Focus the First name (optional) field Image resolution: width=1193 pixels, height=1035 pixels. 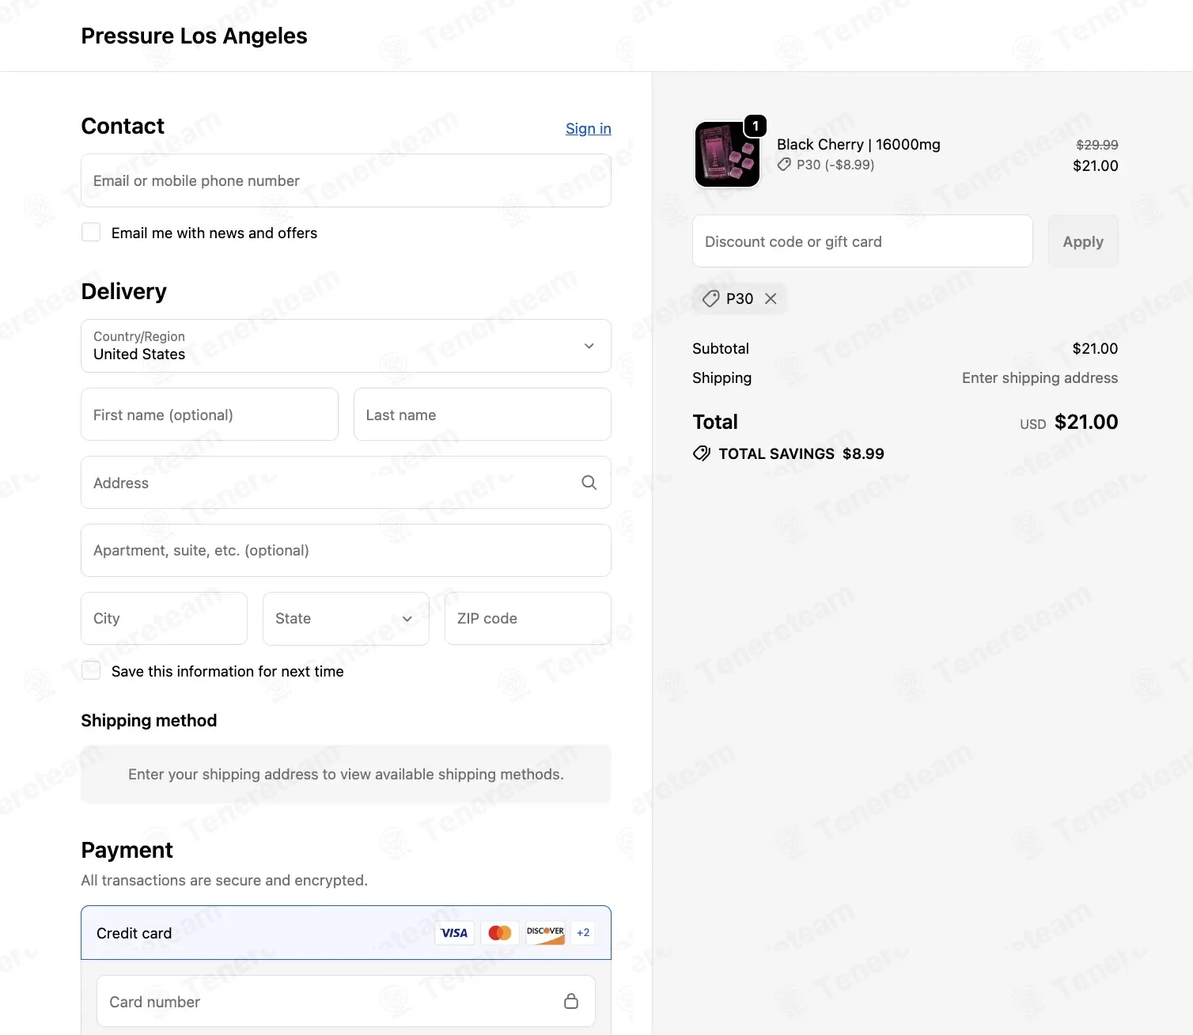coord(210,415)
